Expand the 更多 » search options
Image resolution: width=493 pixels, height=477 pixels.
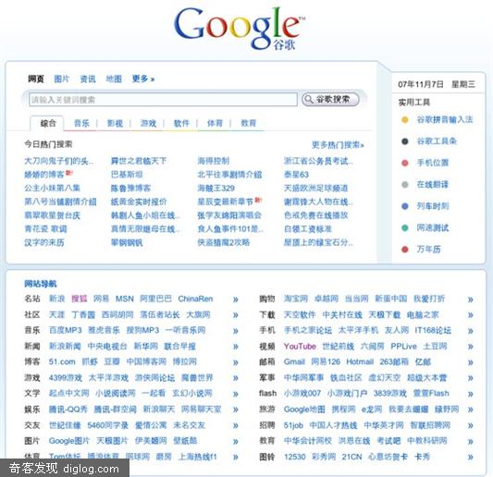(143, 79)
